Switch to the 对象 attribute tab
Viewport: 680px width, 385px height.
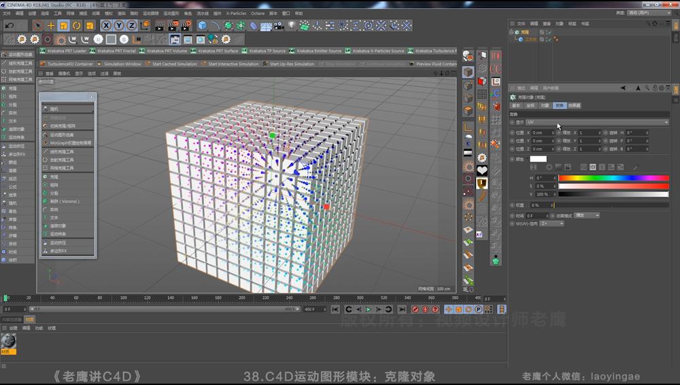tap(545, 105)
